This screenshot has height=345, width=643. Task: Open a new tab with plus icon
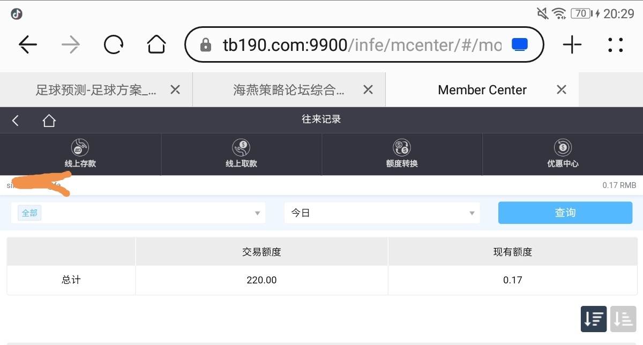[x=572, y=45]
